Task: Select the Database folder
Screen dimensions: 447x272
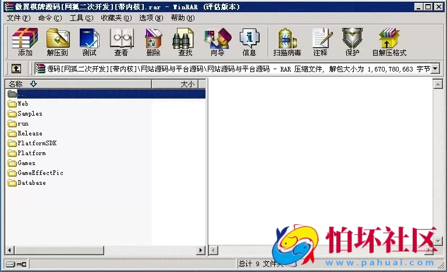Action: click(x=31, y=182)
